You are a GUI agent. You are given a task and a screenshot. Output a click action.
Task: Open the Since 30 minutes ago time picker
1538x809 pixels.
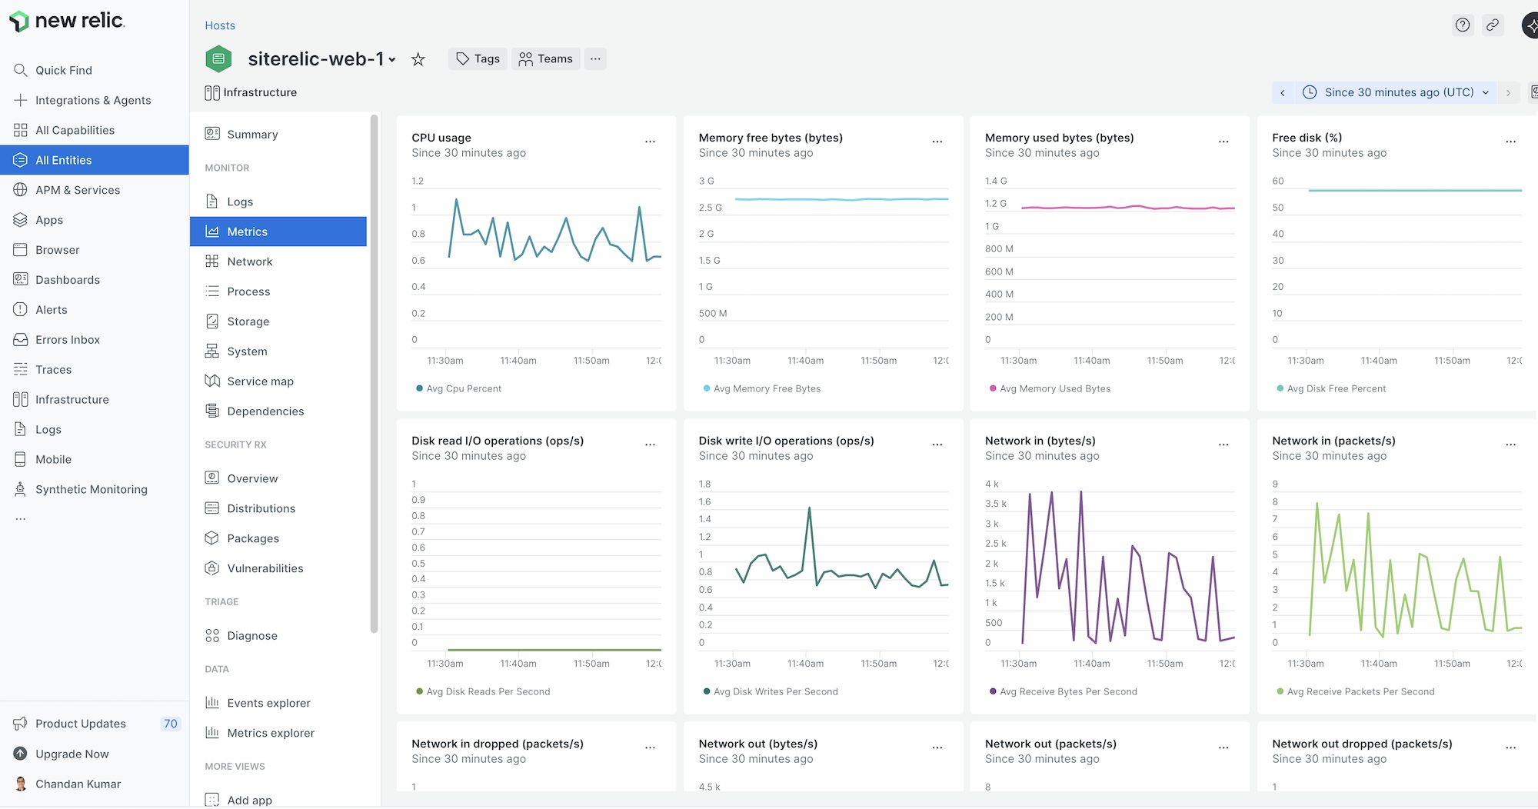[x=1398, y=92]
